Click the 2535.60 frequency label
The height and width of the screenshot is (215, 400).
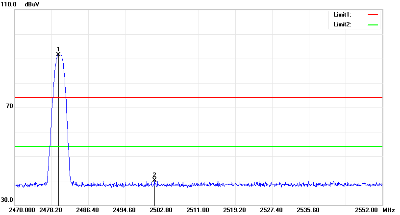[x=308, y=210]
